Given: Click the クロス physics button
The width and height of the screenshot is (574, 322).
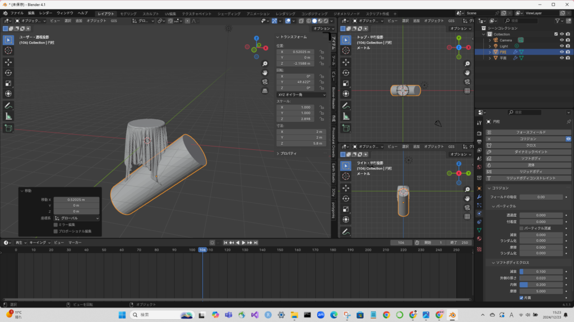Looking at the screenshot, I should pyautogui.click(x=530, y=145).
